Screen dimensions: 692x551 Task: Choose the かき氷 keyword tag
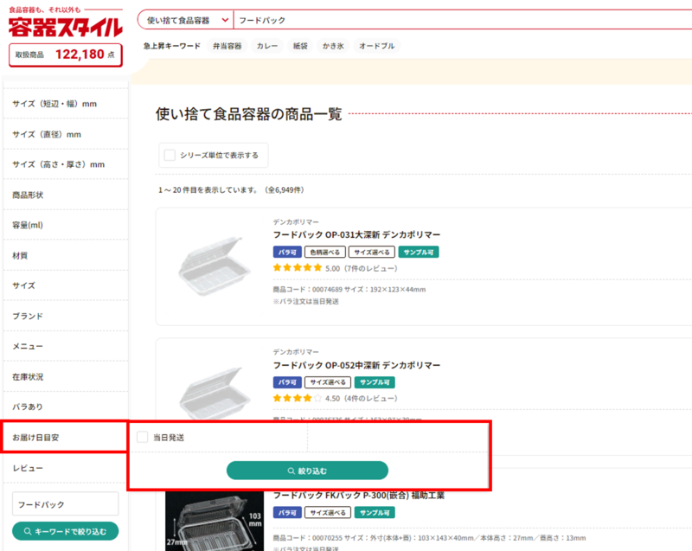[x=333, y=46]
